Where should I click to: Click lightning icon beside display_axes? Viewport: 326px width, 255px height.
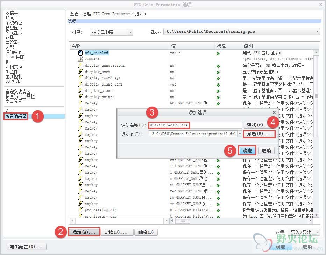80,72
